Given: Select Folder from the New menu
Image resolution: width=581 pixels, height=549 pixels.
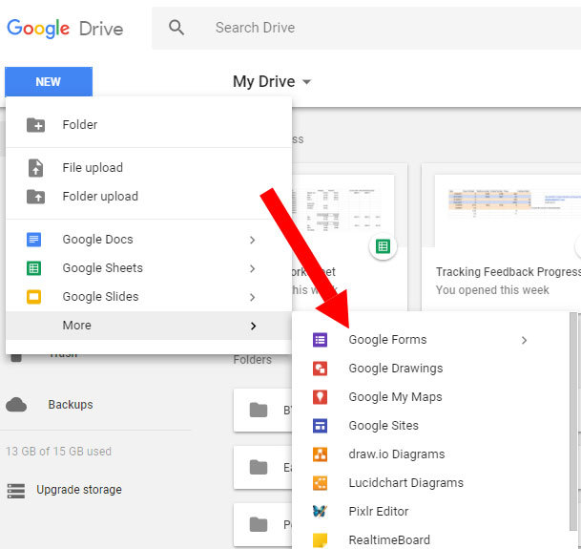Looking at the screenshot, I should [149, 125].
